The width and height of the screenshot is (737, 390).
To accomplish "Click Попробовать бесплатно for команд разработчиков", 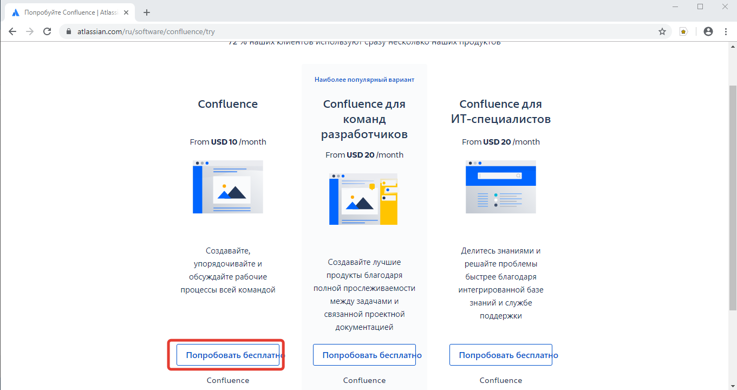I will click(x=364, y=355).
